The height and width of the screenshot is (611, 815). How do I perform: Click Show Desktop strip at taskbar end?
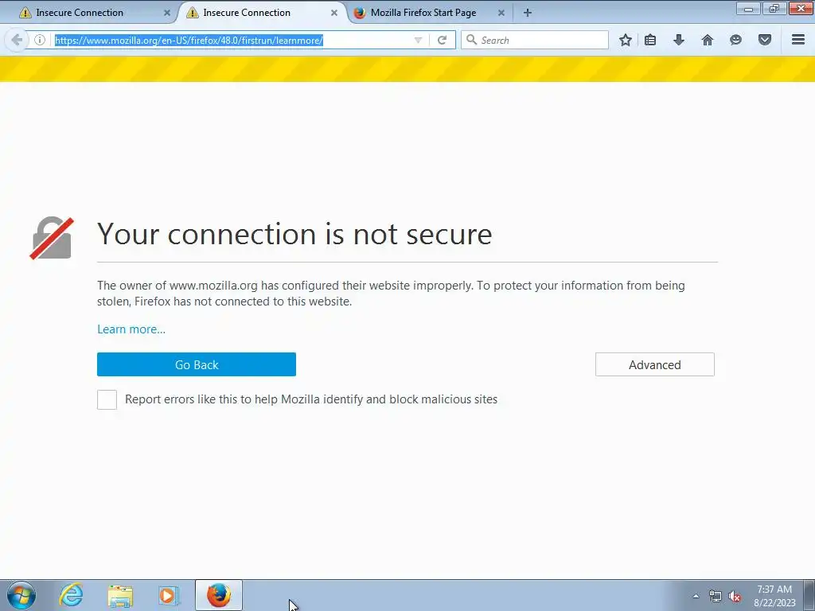[809, 595]
